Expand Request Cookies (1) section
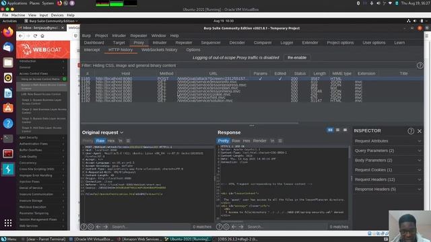 388,170
